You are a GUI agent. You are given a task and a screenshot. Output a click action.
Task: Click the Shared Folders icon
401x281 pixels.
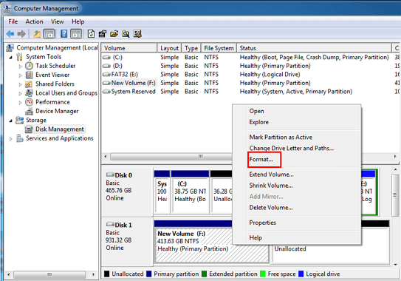[x=29, y=84]
